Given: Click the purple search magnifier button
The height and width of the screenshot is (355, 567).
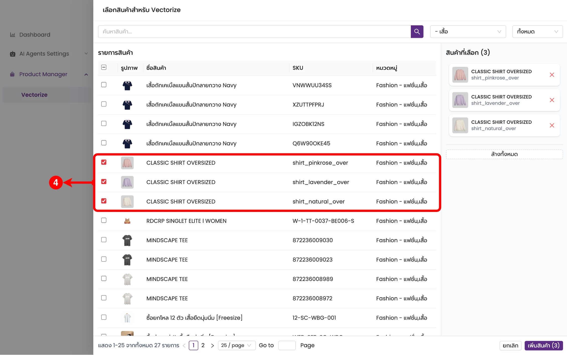Looking at the screenshot, I should pos(417,32).
